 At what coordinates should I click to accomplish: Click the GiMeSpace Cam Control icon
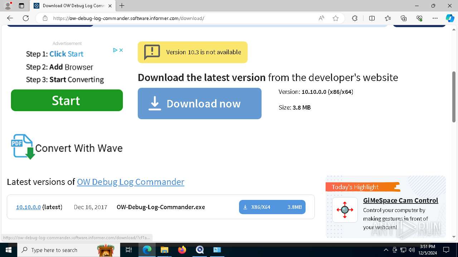pos(345,210)
